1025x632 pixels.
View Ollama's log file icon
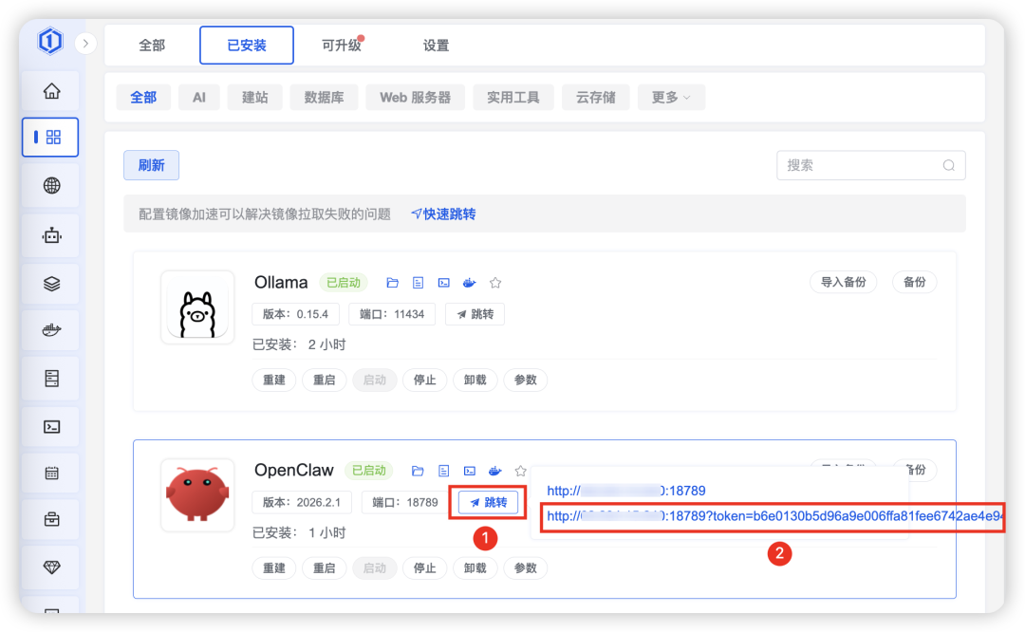(419, 282)
